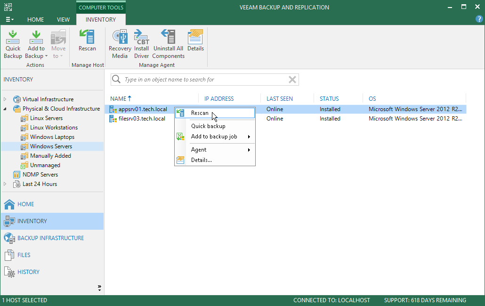The image size is (485, 306).
Task: Click the filesrv03.tech.local server icon
Action: [x=113, y=119]
